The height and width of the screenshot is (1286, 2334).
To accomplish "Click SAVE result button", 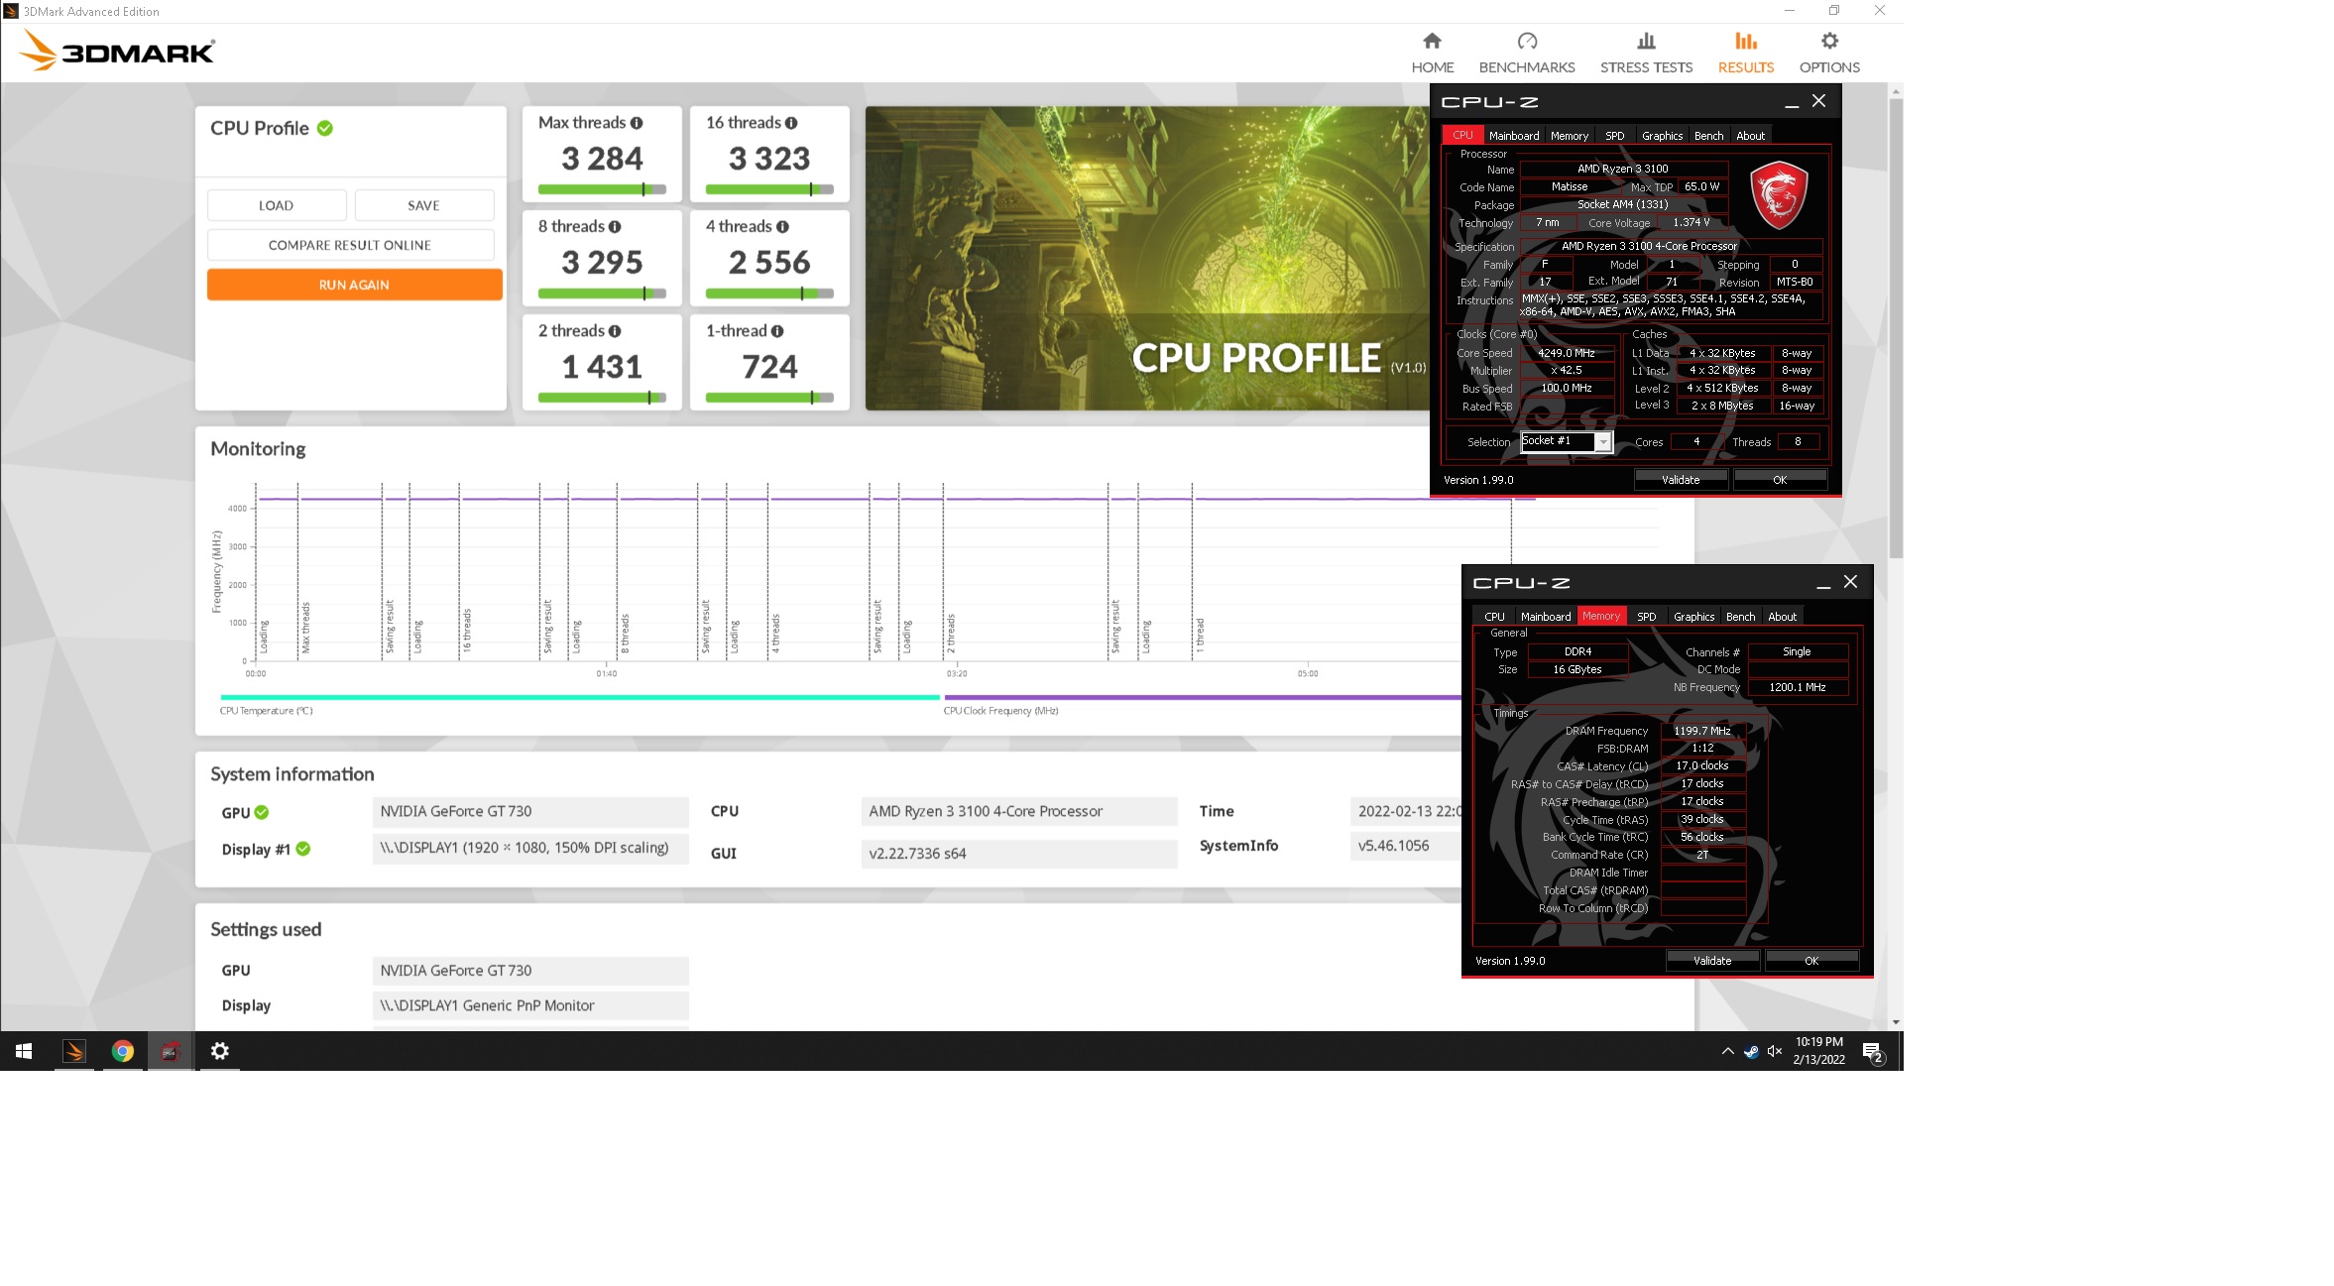I will 424,205.
